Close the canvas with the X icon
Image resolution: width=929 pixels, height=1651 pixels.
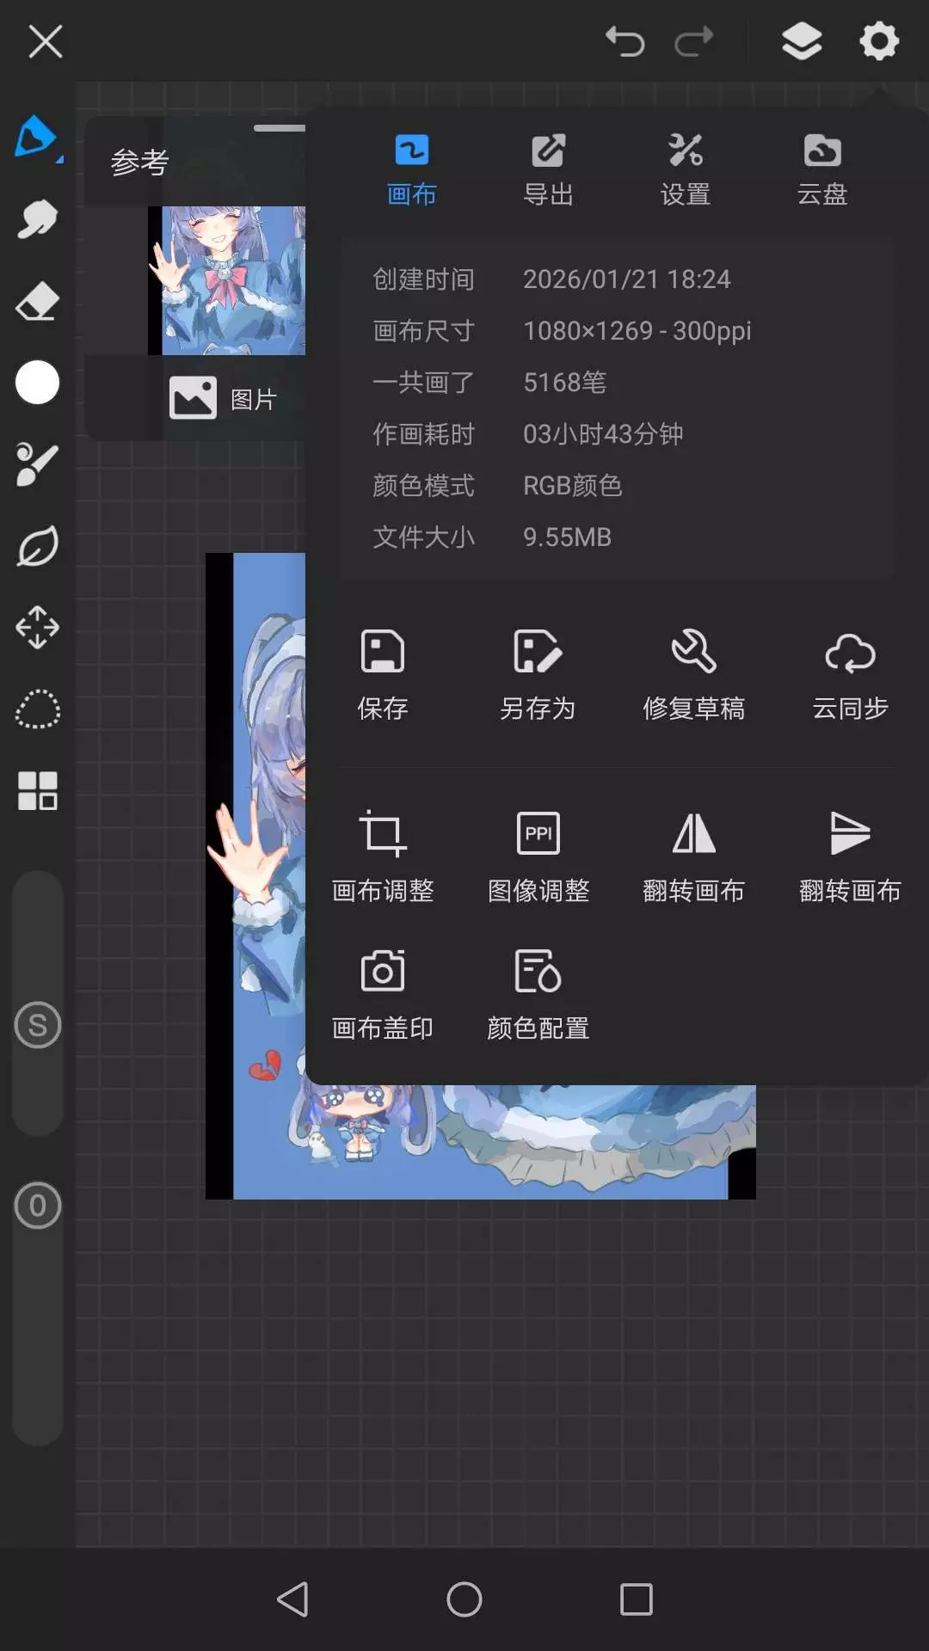[x=46, y=41]
